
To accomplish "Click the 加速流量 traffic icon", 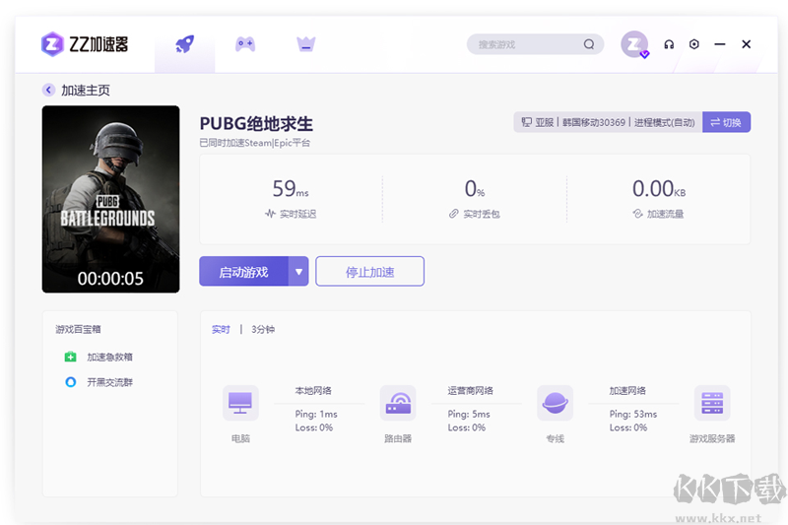I will coord(637,214).
